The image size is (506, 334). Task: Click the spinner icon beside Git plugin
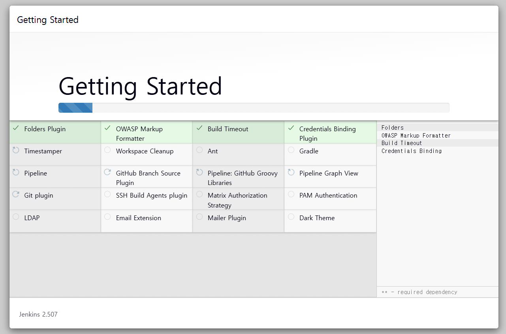point(16,194)
